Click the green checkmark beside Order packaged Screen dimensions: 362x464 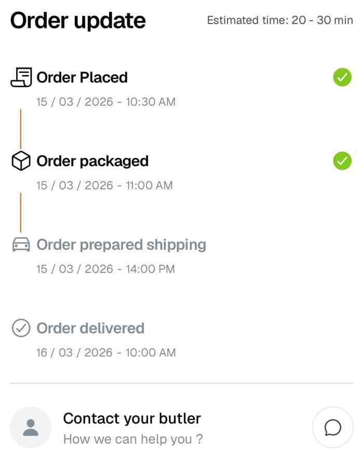point(342,161)
